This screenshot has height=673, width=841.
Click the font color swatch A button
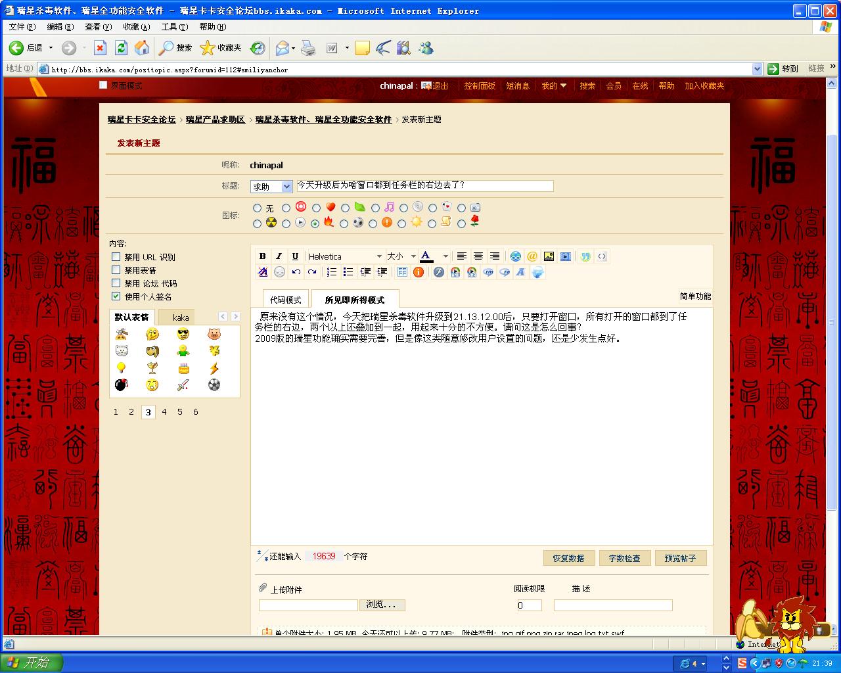[427, 256]
